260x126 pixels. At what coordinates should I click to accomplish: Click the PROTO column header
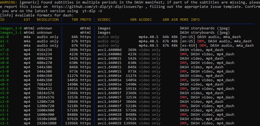(86, 20)
